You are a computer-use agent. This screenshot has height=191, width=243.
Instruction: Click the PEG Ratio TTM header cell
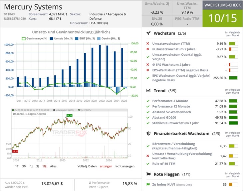pyautogui.click(x=187, y=21)
